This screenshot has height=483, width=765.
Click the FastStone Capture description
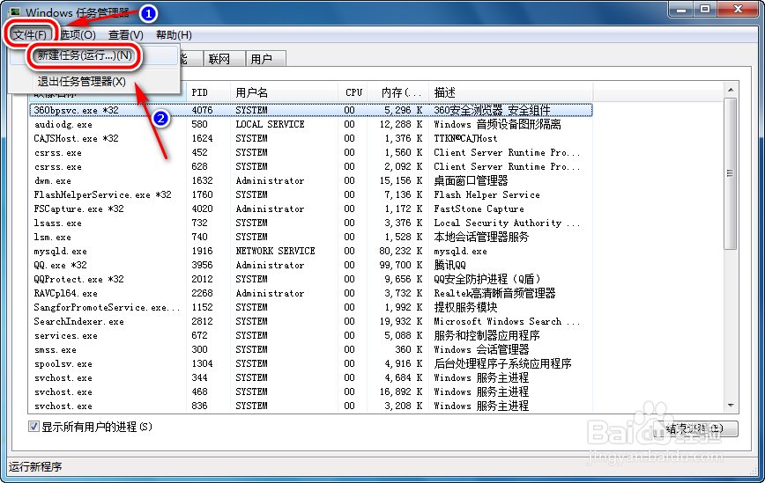[x=479, y=209]
